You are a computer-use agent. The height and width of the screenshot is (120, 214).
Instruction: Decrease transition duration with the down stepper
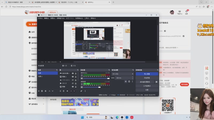coord(132,79)
